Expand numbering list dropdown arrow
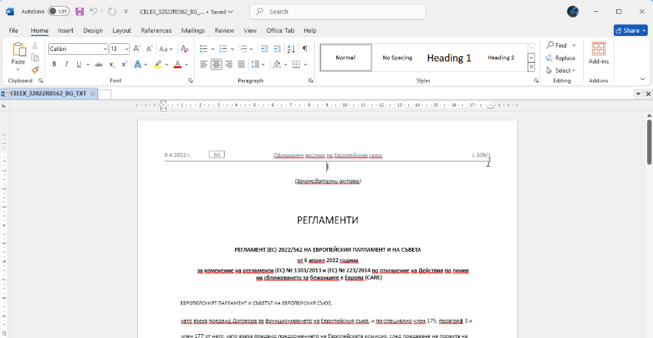Image resolution: width=653 pixels, height=338 pixels. point(233,49)
